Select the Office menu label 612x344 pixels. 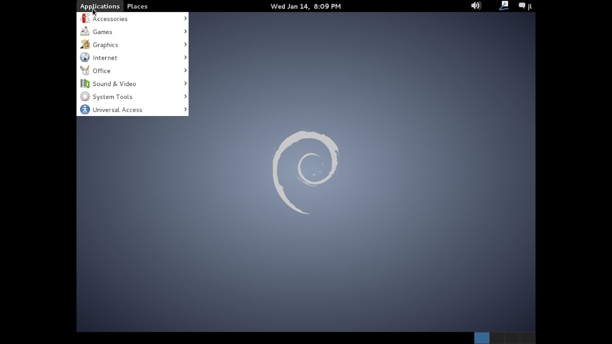click(101, 70)
